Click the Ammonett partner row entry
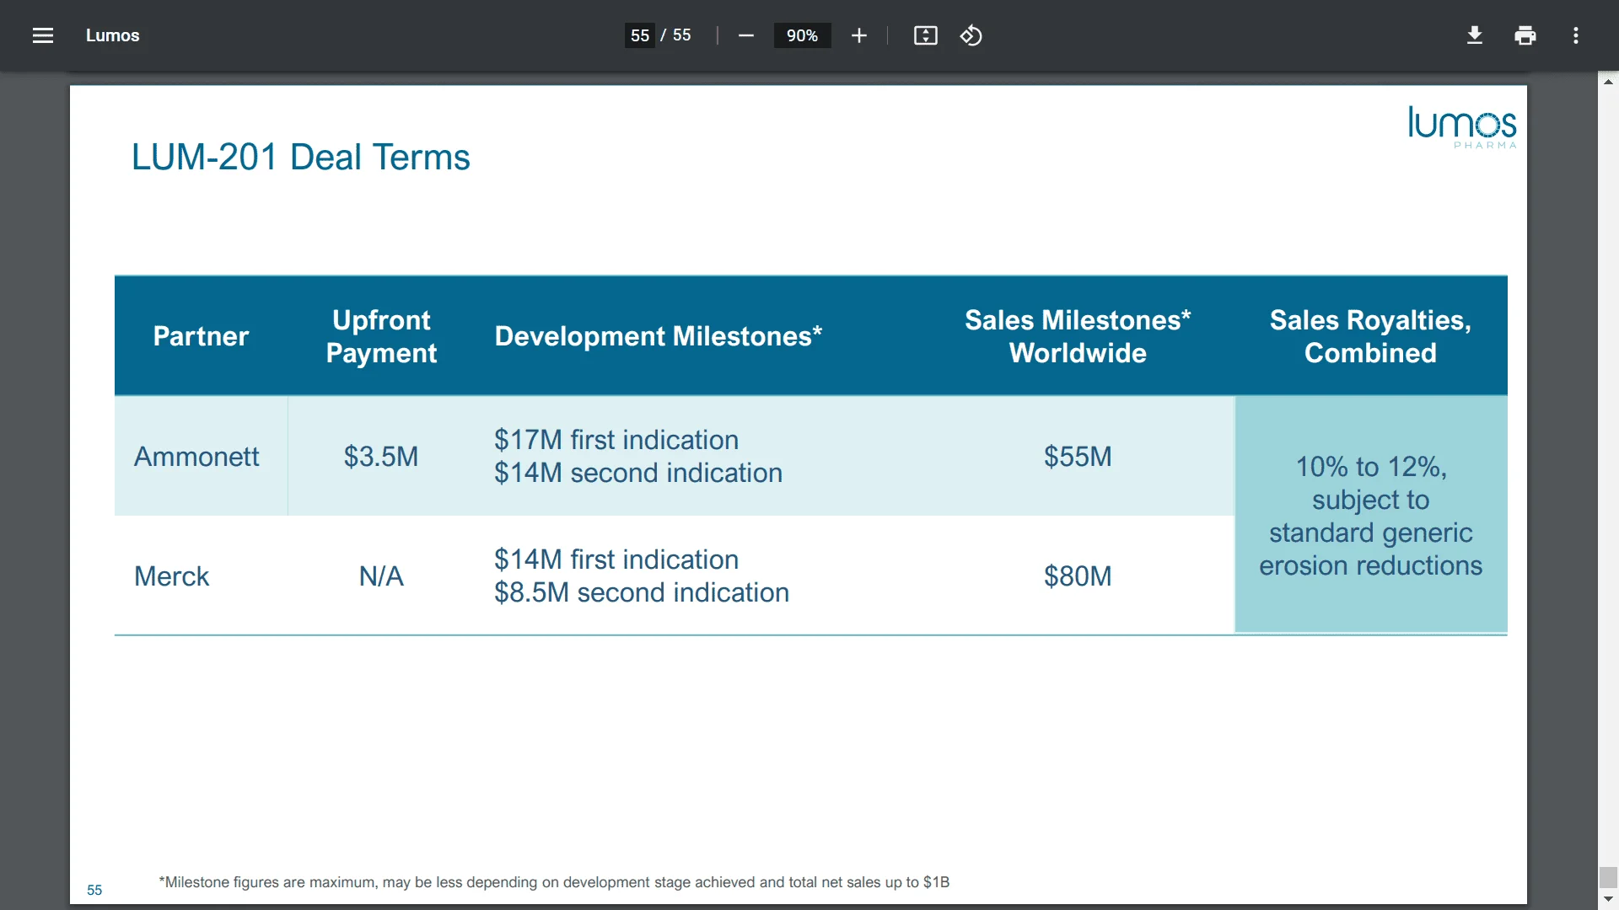This screenshot has width=1619, height=910. (196, 457)
